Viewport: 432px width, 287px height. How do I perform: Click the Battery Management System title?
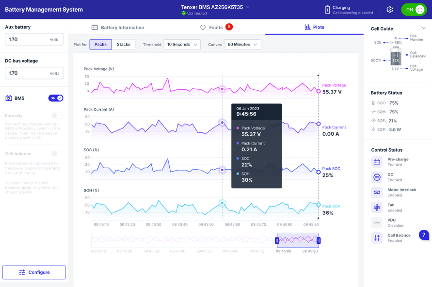coord(44,10)
